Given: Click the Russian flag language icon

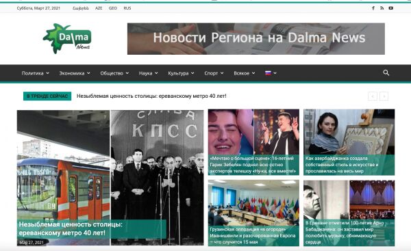Looking at the screenshot, I should point(268,73).
